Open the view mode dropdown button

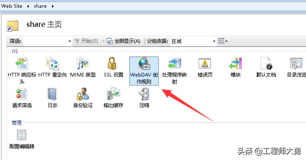[x=223, y=41]
